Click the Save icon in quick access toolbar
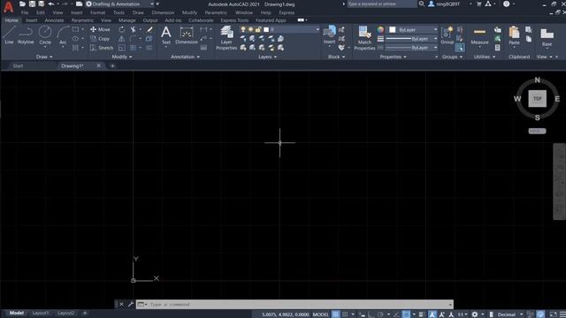The image size is (566, 318). pyautogui.click(x=32, y=4)
